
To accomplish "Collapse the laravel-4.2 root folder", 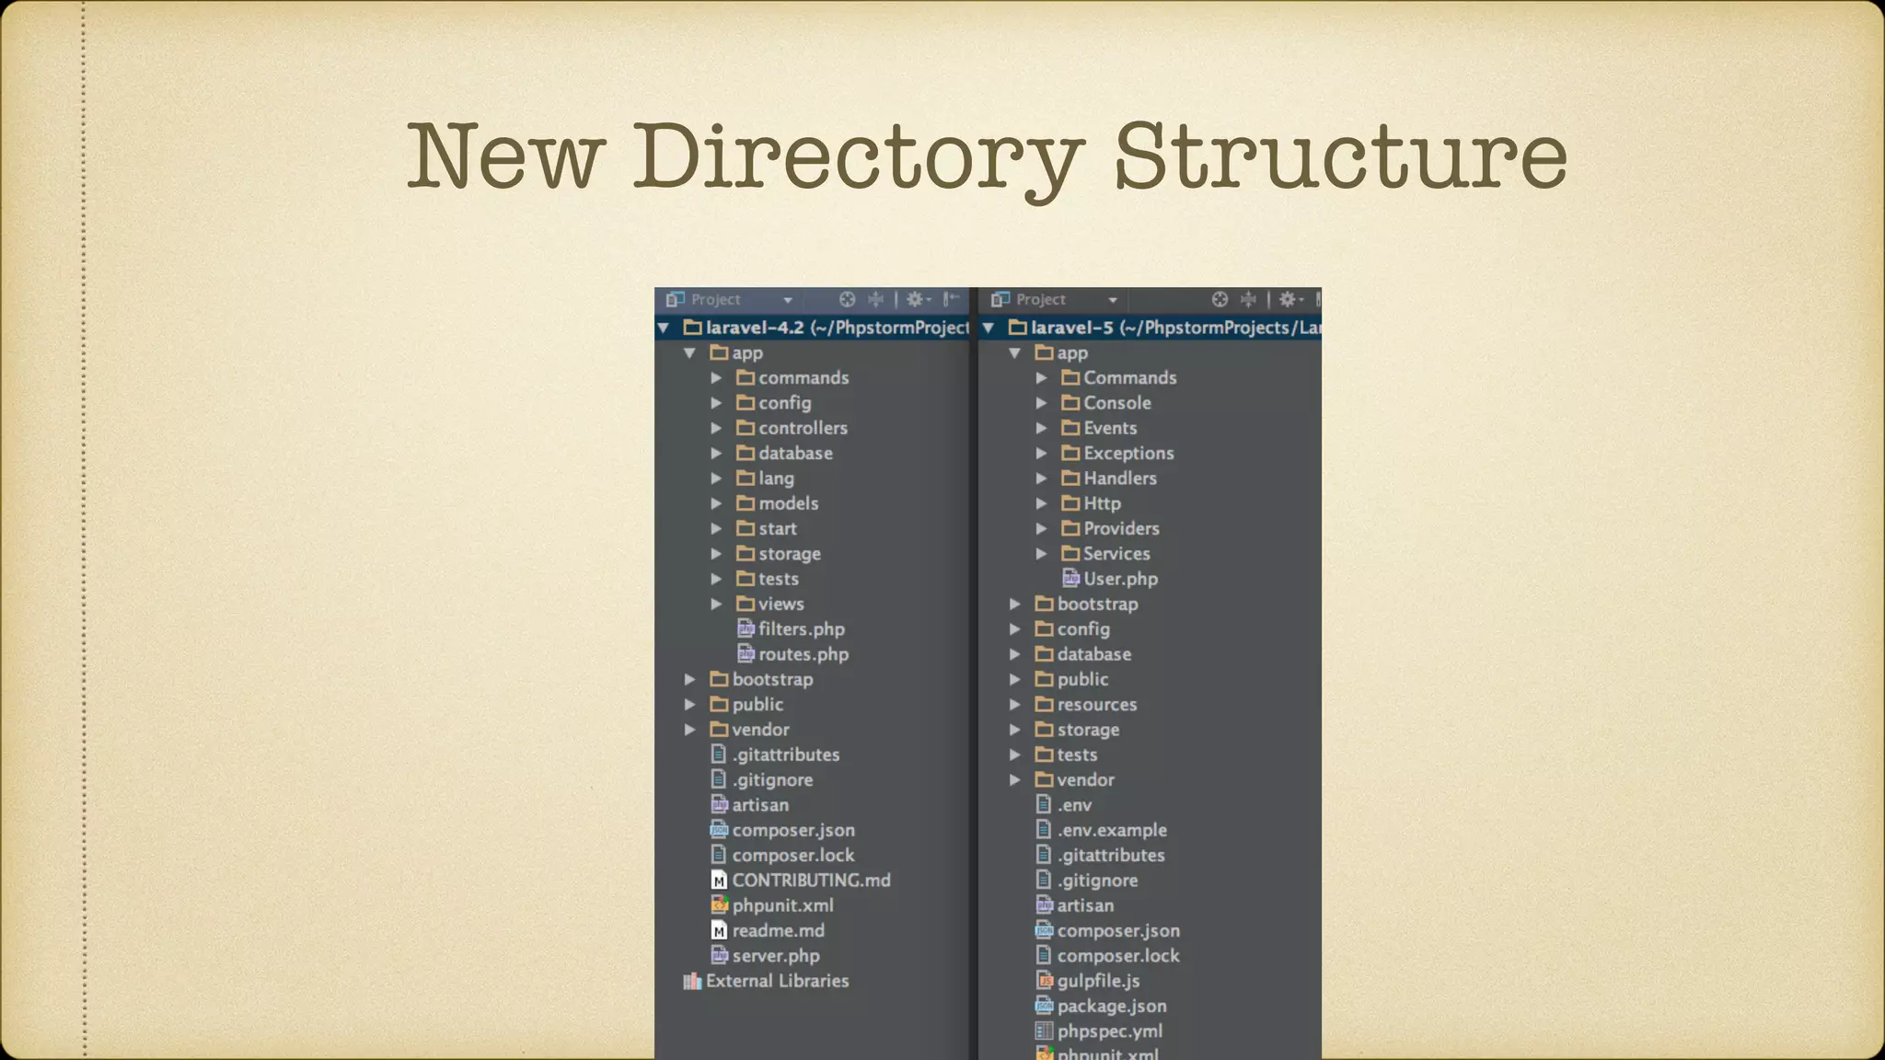I will [663, 328].
